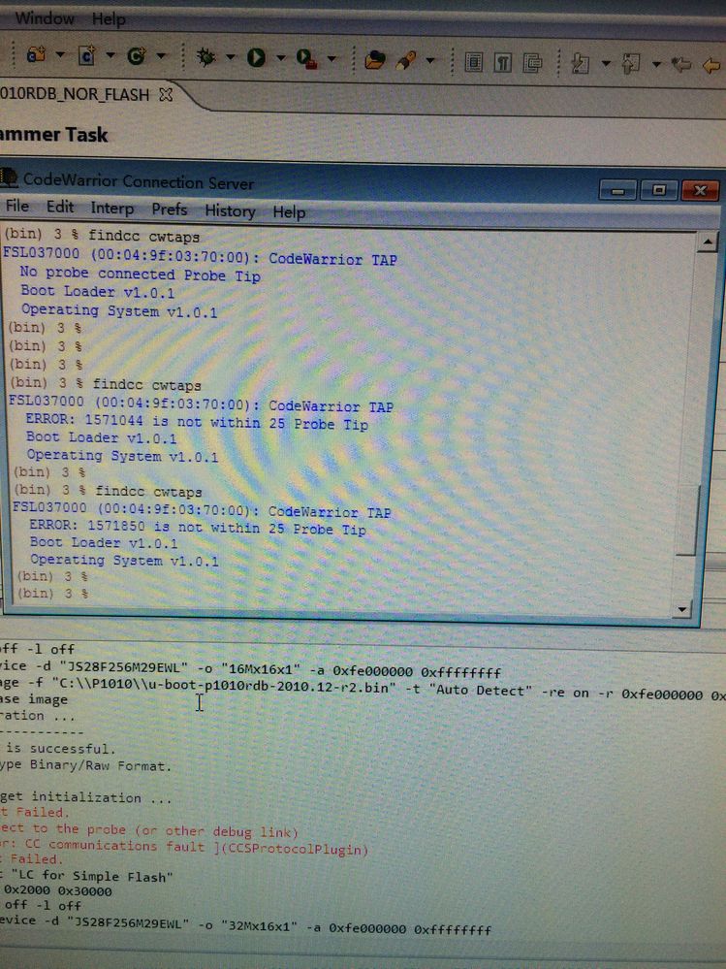Click 'CC communications fault' error line

184,847
